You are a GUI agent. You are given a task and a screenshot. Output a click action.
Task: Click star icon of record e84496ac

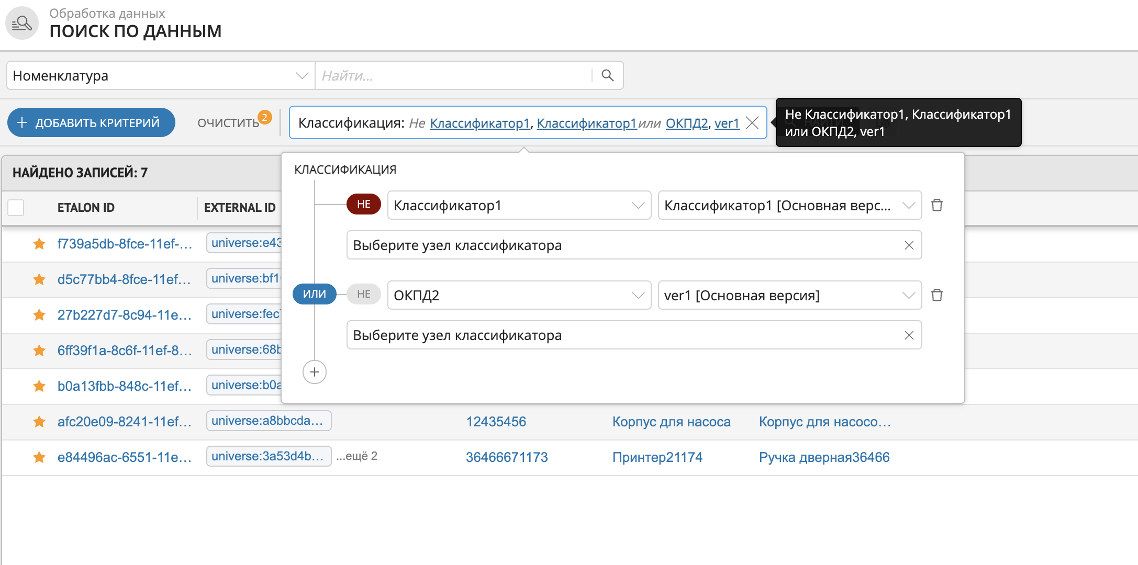click(x=39, y=457)
